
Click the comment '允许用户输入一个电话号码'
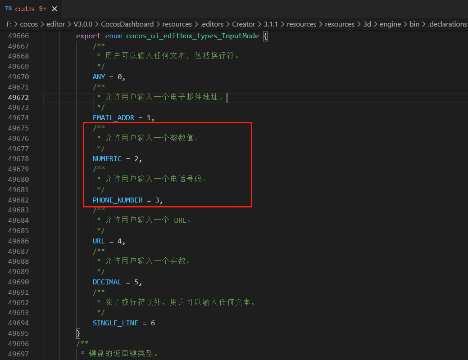(154, 179)
